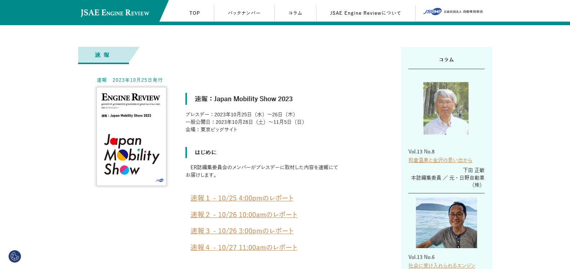
Task: Open 社会に受け入れられるエンジン column link
Action: 441,265
